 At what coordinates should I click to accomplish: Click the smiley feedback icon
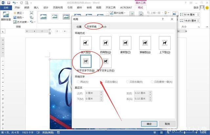tap(207, 8)
